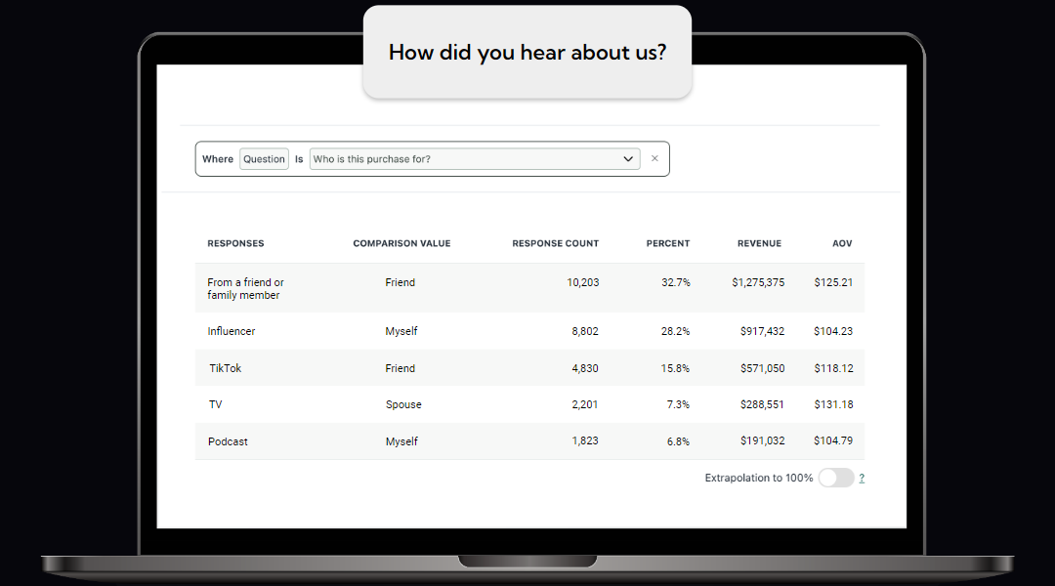Click the $1,275,375 revenue value
The image size is (1055, 586).
758,282
